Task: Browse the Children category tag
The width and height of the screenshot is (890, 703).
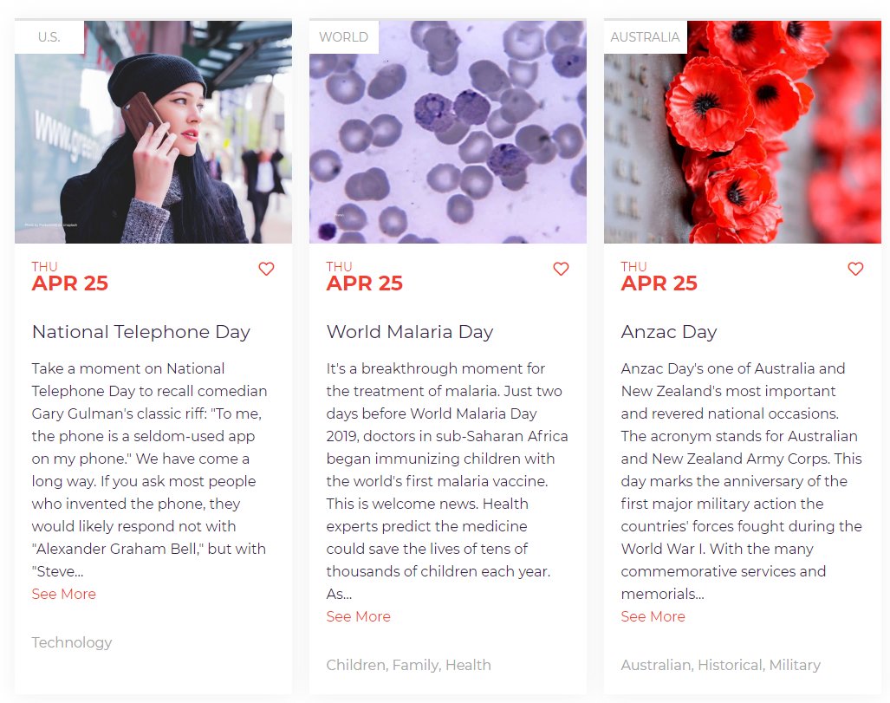Action: click(x=356, y=665)
